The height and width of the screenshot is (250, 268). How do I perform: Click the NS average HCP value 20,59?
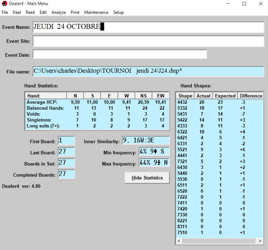(x=143, y=102)
